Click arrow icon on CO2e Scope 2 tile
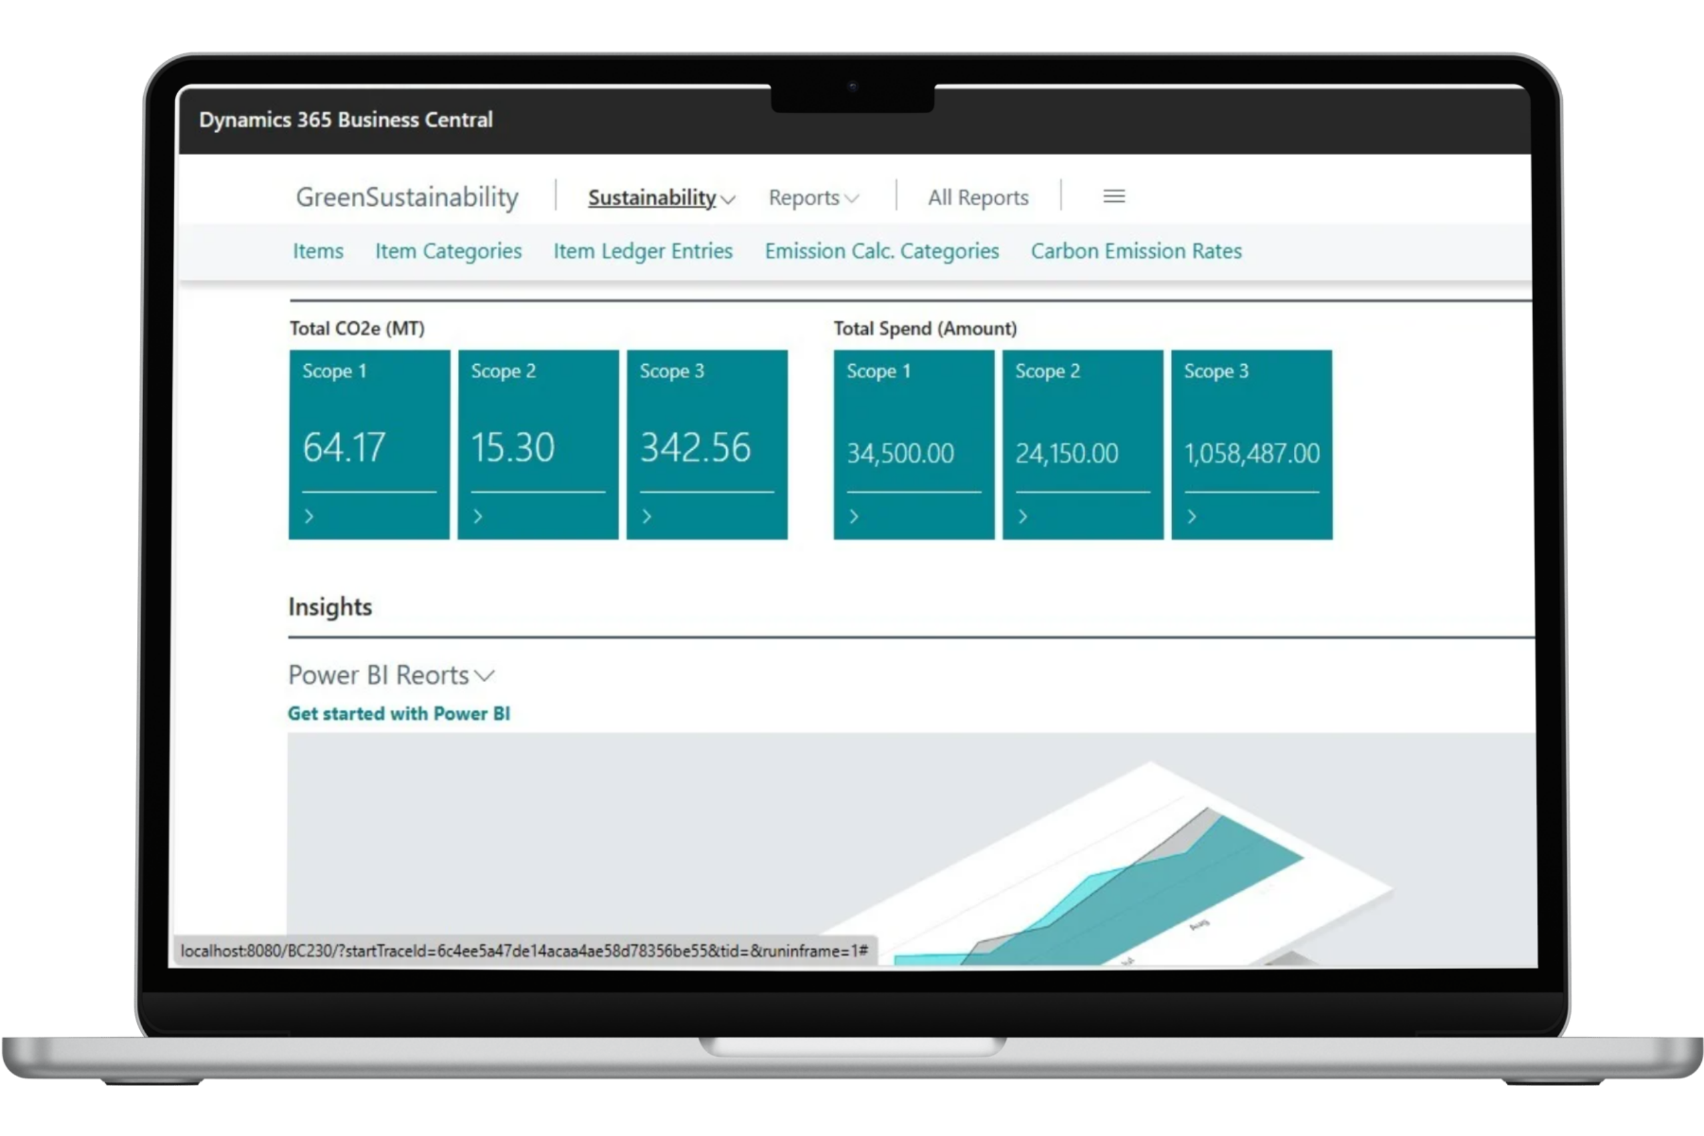The image size is (1704, 1136). pos(478,516)
